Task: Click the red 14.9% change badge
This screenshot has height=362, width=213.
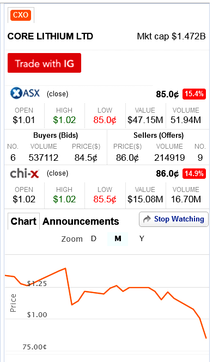Action: pos(194,173)
